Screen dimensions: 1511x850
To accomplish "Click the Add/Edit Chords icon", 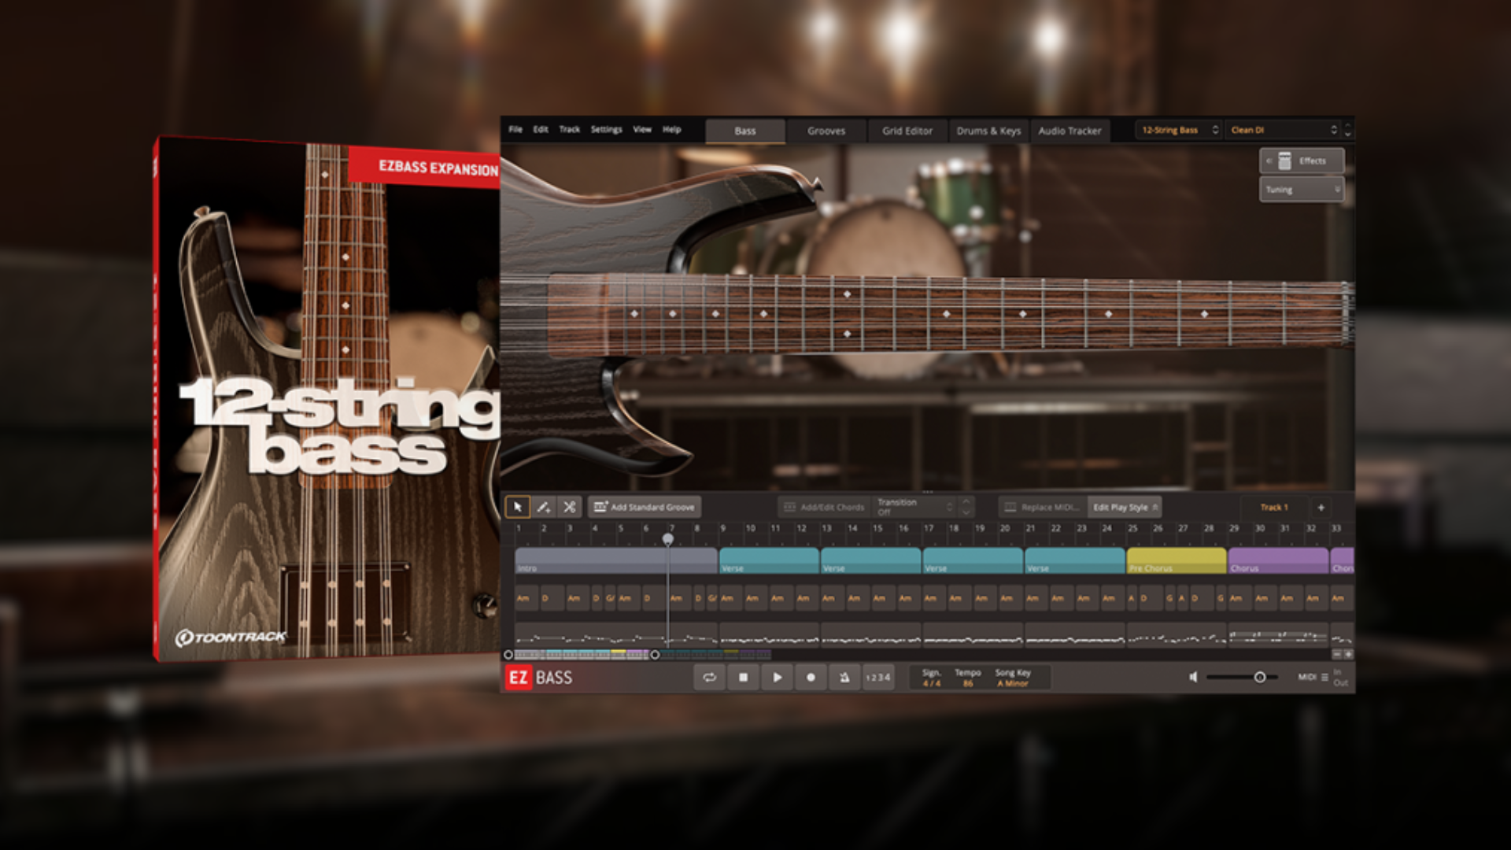I will pyautogui.click(x=789, y=507).
